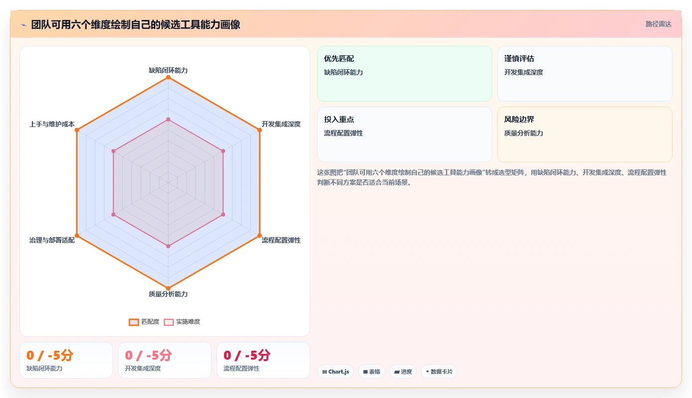Click the 团队可用六个维度 dashboard title text
This screenshot has width=692, height=398.
[135, 24]
